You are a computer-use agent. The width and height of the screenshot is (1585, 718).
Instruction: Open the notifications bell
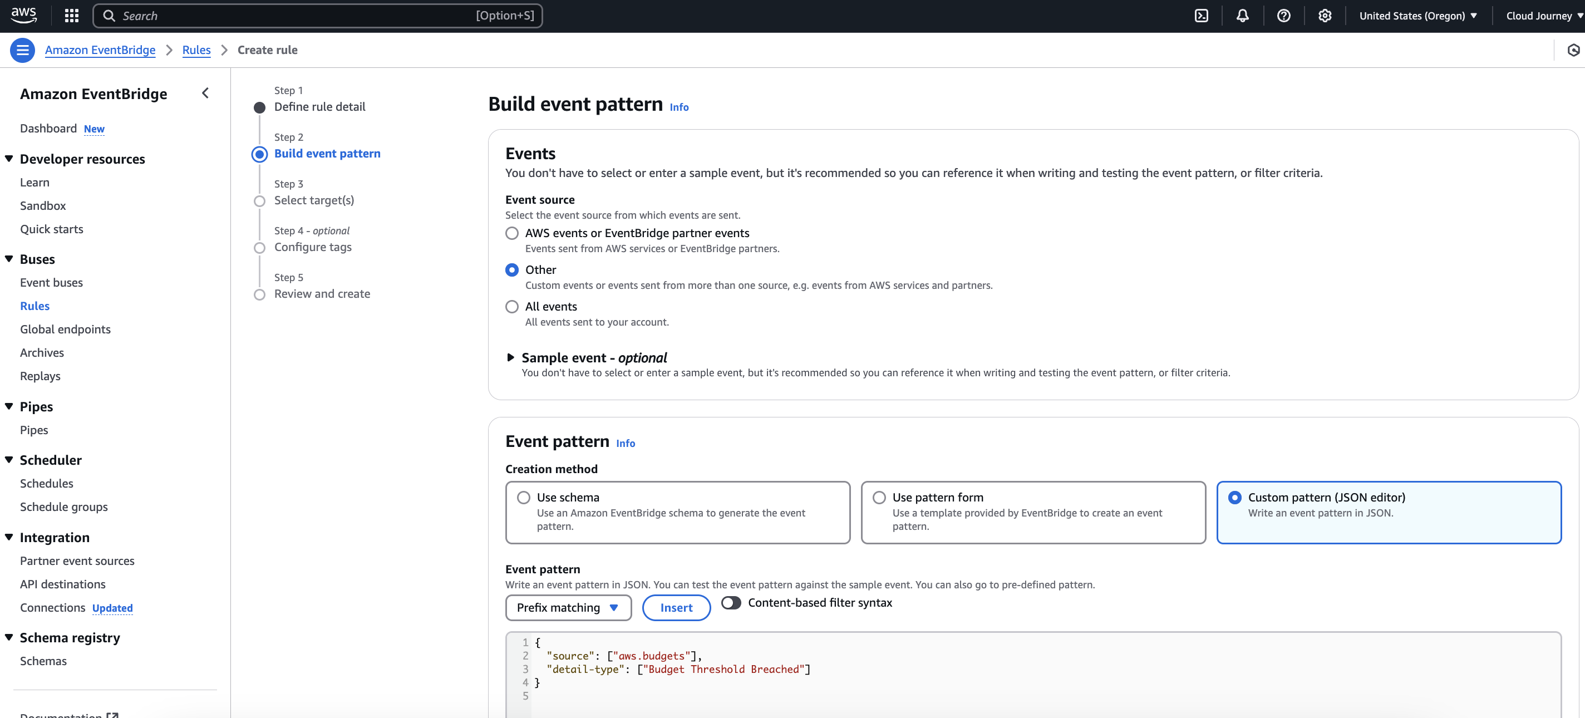(x=1242, y=16)
